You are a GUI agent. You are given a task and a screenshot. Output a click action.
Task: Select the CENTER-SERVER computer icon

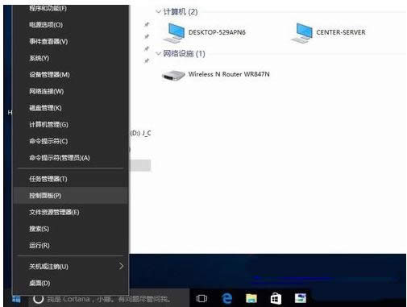pos(301,33)
